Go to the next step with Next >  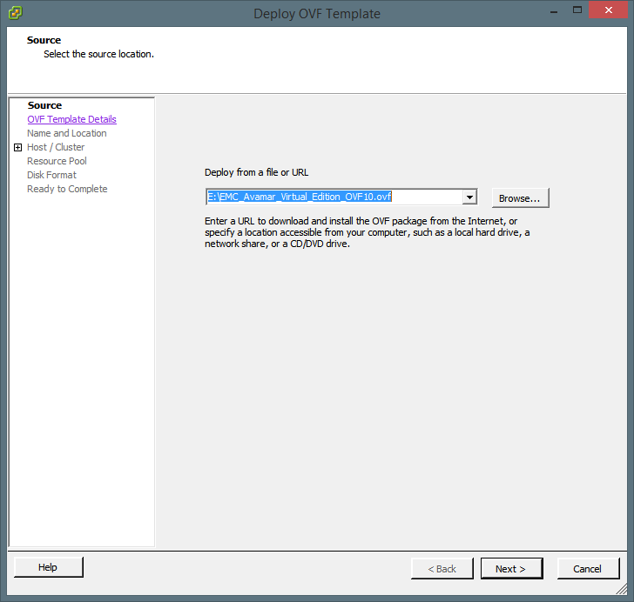click(x=511, y=569)
